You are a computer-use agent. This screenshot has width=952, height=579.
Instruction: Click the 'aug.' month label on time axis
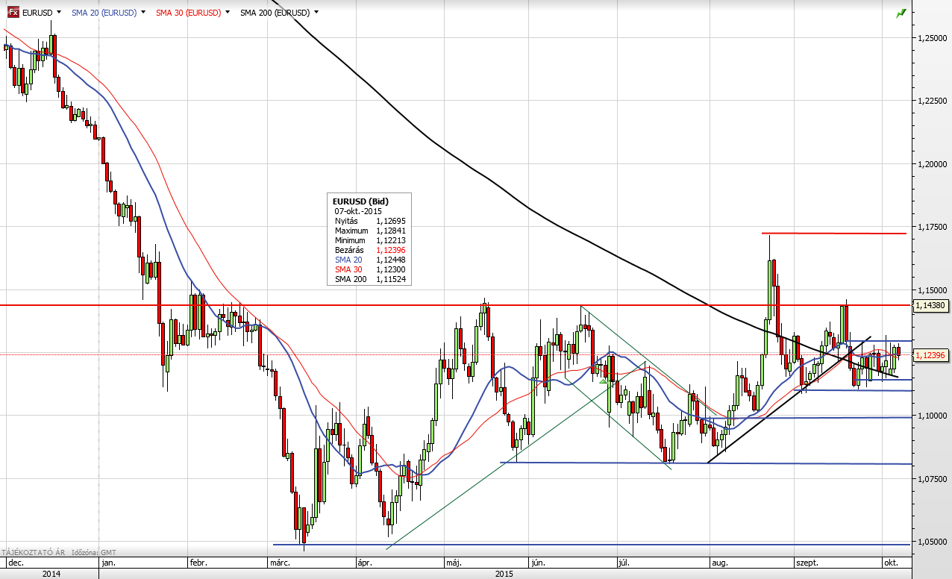pos(720,562)
